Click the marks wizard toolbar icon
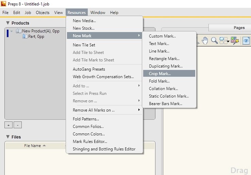 [235, 41]
